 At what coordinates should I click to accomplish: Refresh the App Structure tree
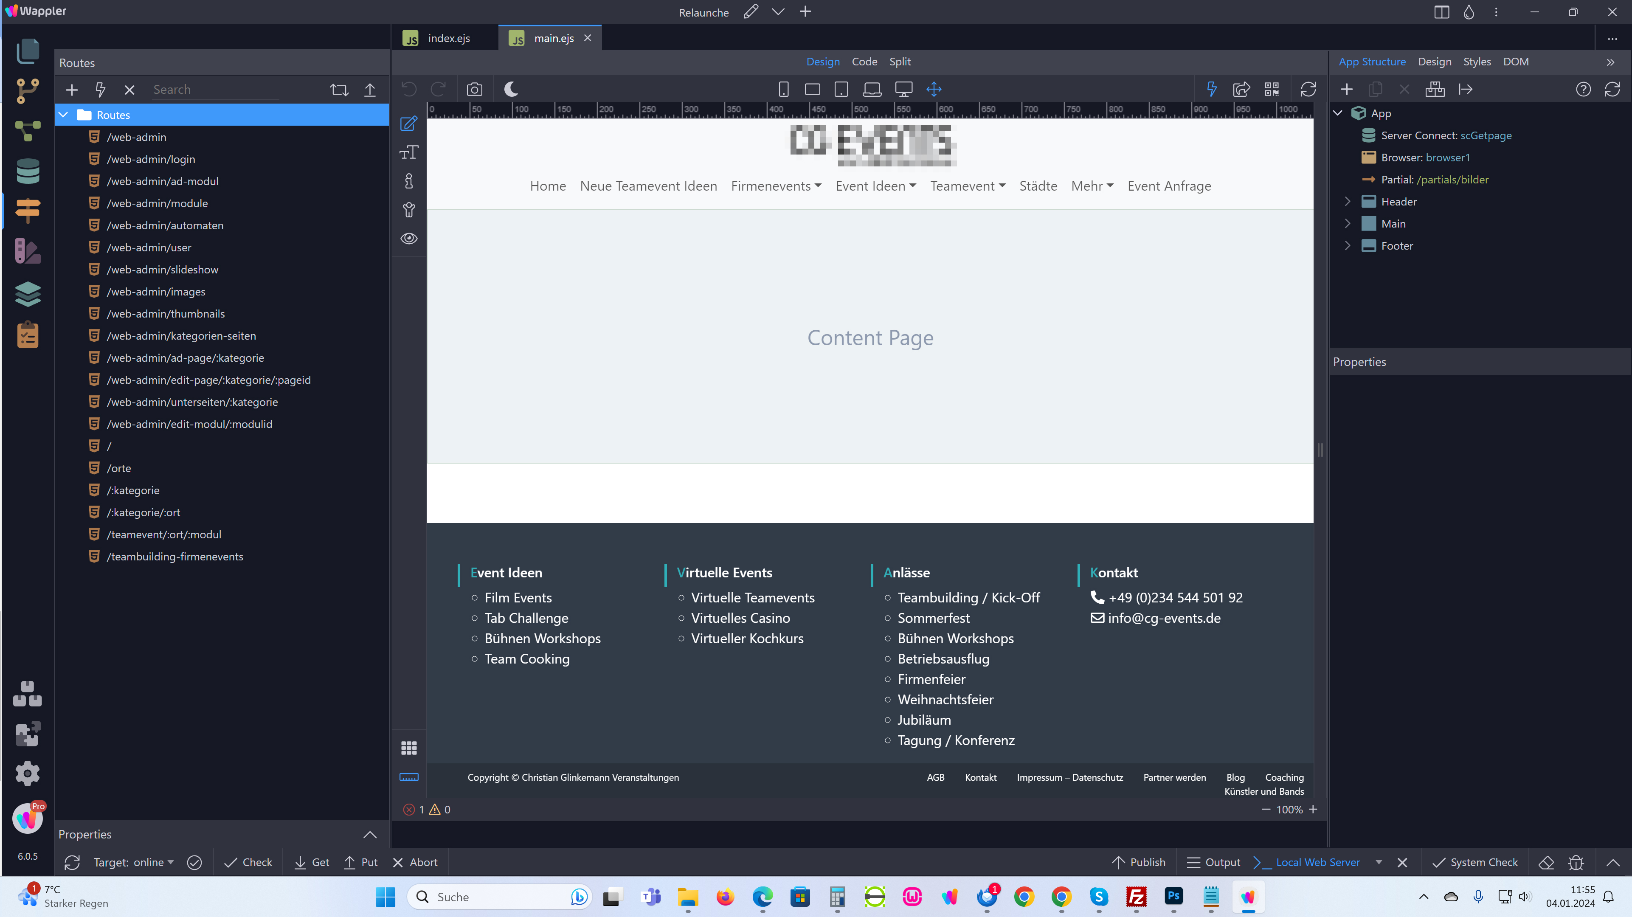click(x=1612, y=89)
